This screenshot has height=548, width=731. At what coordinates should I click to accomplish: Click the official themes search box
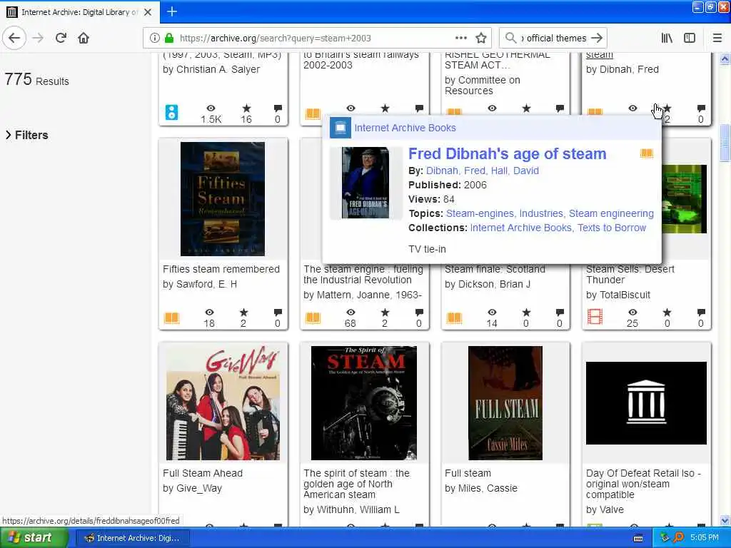point(553,38)
